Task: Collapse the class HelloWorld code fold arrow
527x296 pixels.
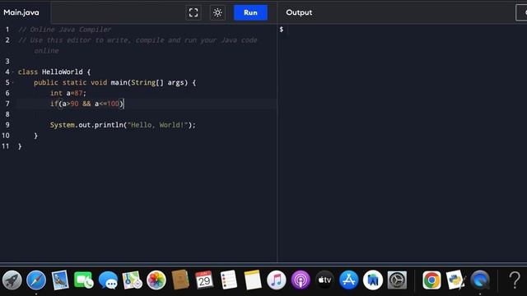Action: point(13,72)
